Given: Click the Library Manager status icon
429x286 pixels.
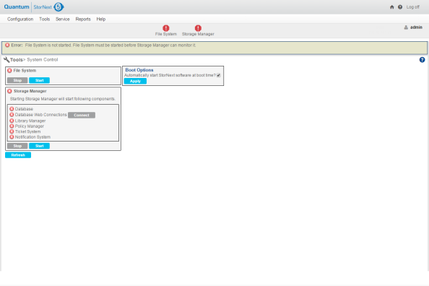Looking at the screenshot, I should coord(12,121).
